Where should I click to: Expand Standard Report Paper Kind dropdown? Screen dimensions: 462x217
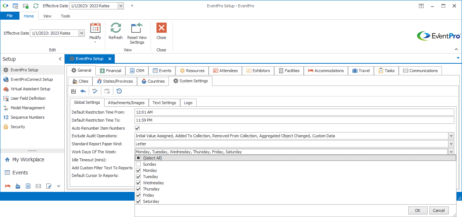click(x=451, y=144)
